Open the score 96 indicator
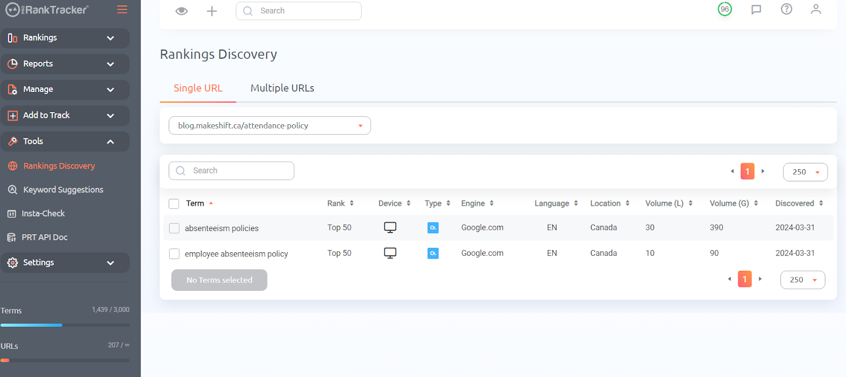Image resolution: width=846 pixels, height=377 pixels. [x=724, y=9]
